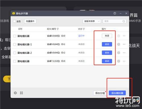Click the 安卓7.1(32位) ID:0 version text
This screenshot has width=142, height=109.
[56, 61]
